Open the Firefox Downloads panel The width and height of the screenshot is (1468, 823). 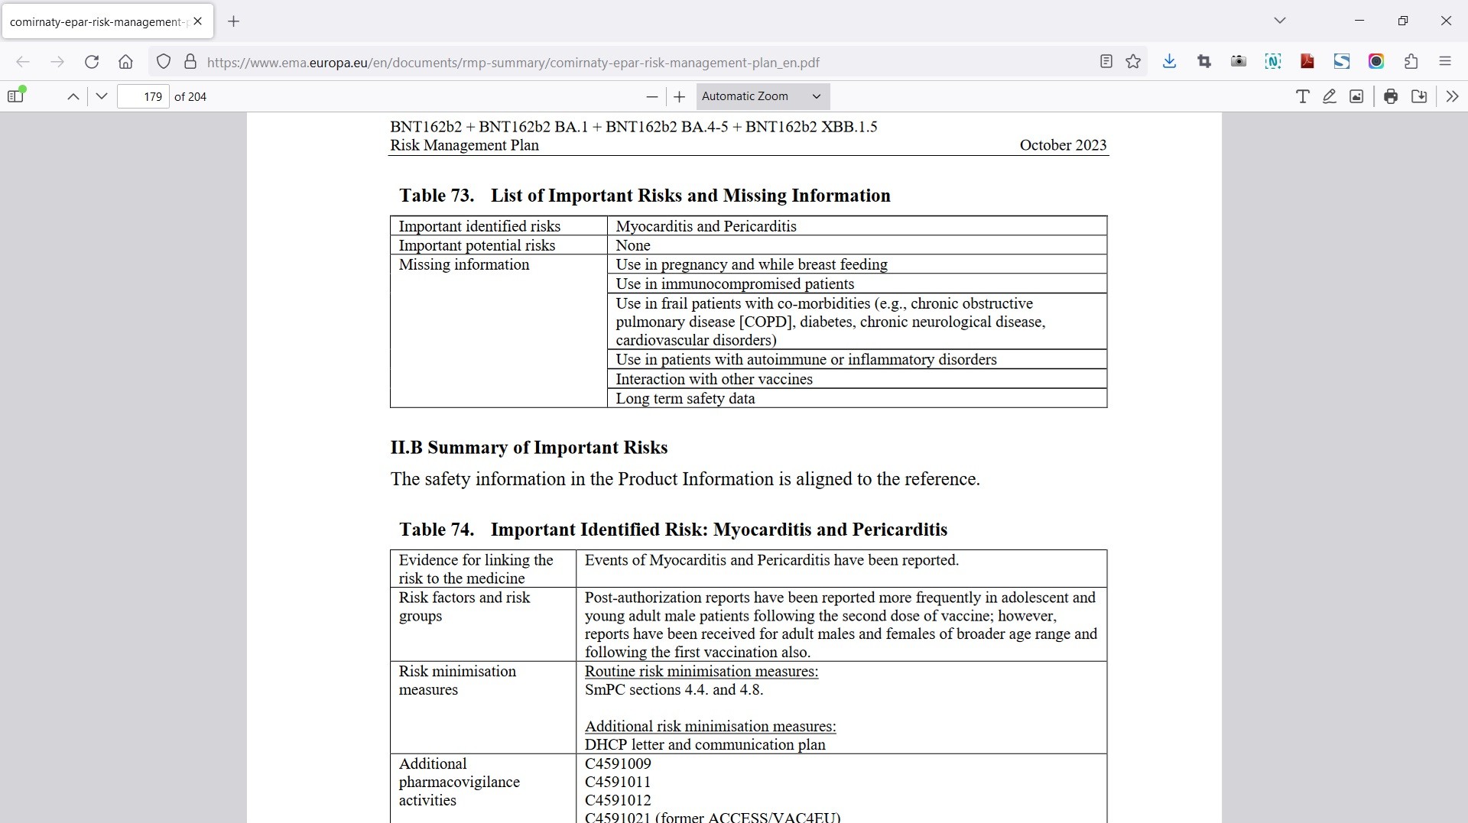1169,62
